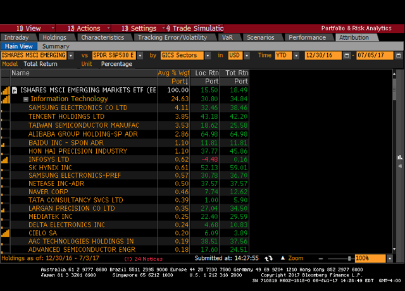Open the 13) Settings menu
The image size is (405, 291).
[x=139, y=28]
